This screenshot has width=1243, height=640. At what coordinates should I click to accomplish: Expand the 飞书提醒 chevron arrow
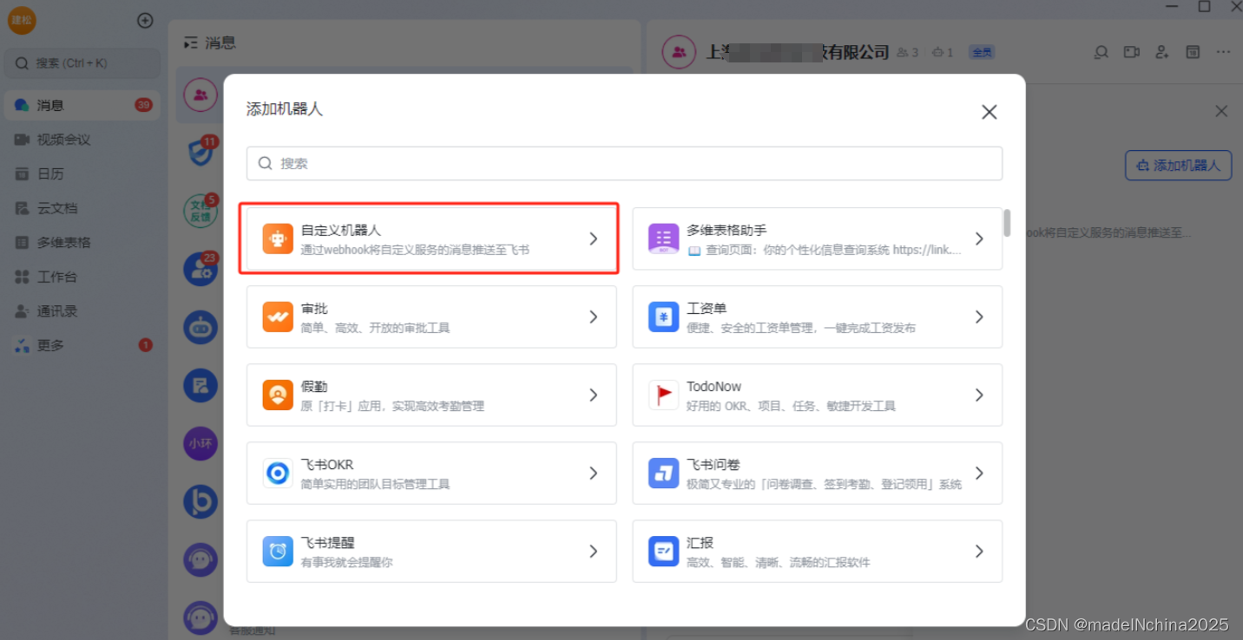click(594, 551)
